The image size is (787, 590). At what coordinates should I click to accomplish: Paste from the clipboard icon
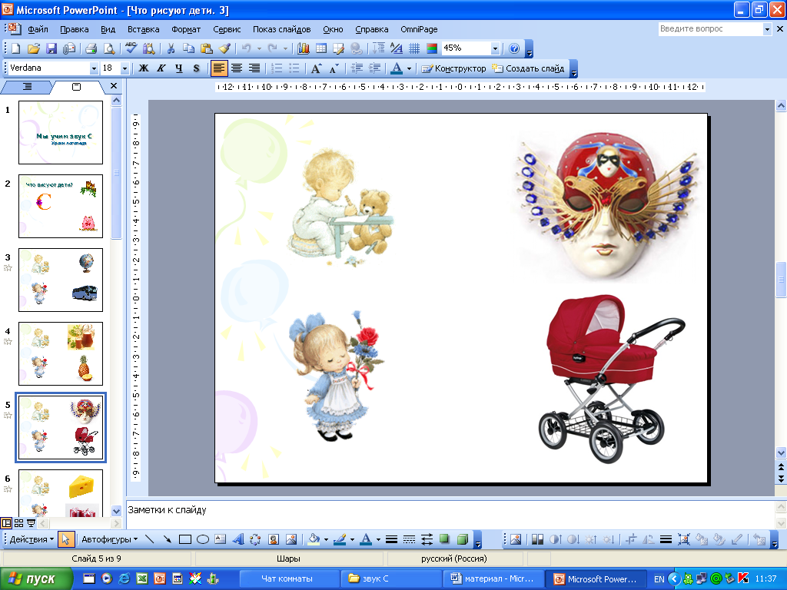coord(206,48)
